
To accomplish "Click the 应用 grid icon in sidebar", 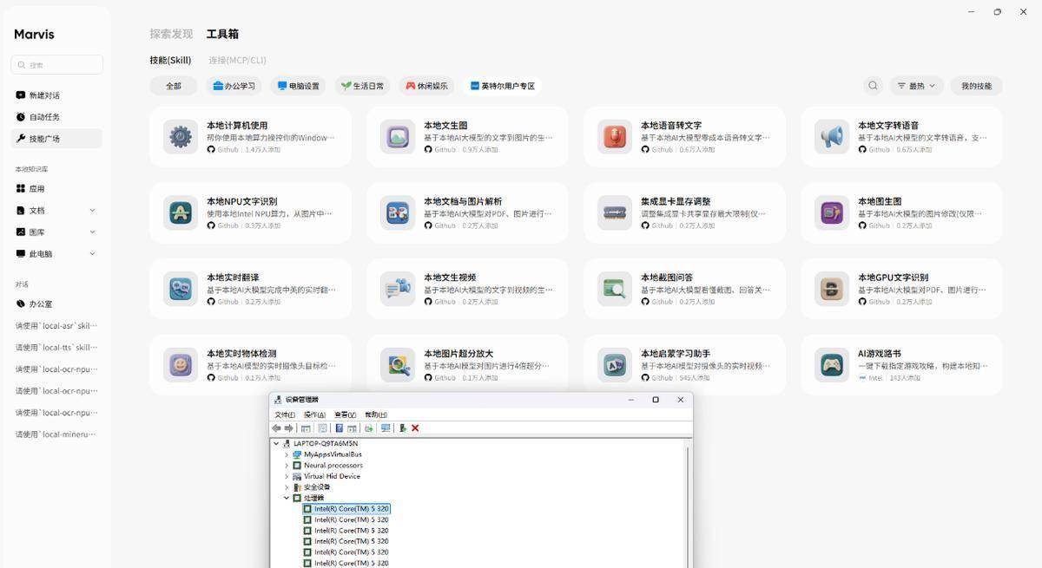I will pos(21,188).
